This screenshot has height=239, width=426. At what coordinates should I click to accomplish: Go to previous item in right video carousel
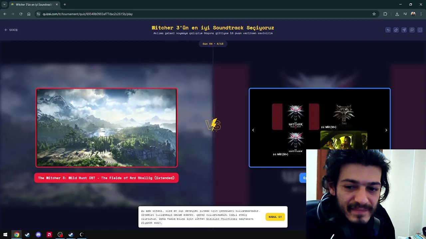click(x=253, y=130)
